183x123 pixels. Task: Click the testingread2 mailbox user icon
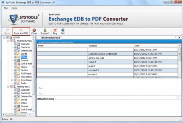click(15, 86)
